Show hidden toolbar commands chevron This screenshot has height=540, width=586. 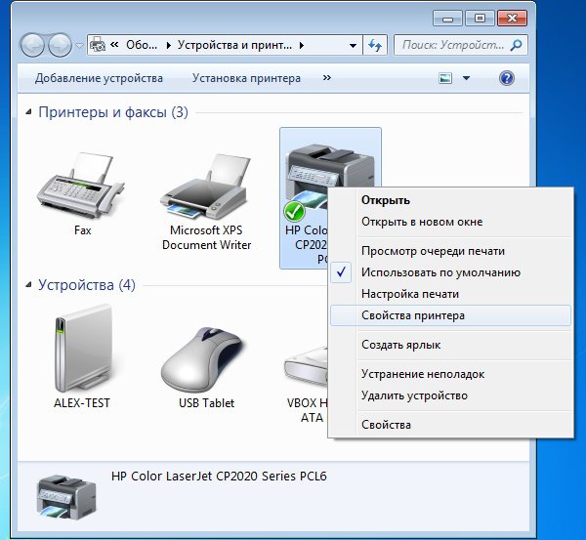click(327, 78)
